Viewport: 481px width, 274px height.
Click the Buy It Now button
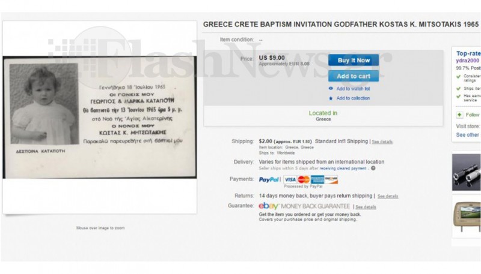tap(354, 60)
